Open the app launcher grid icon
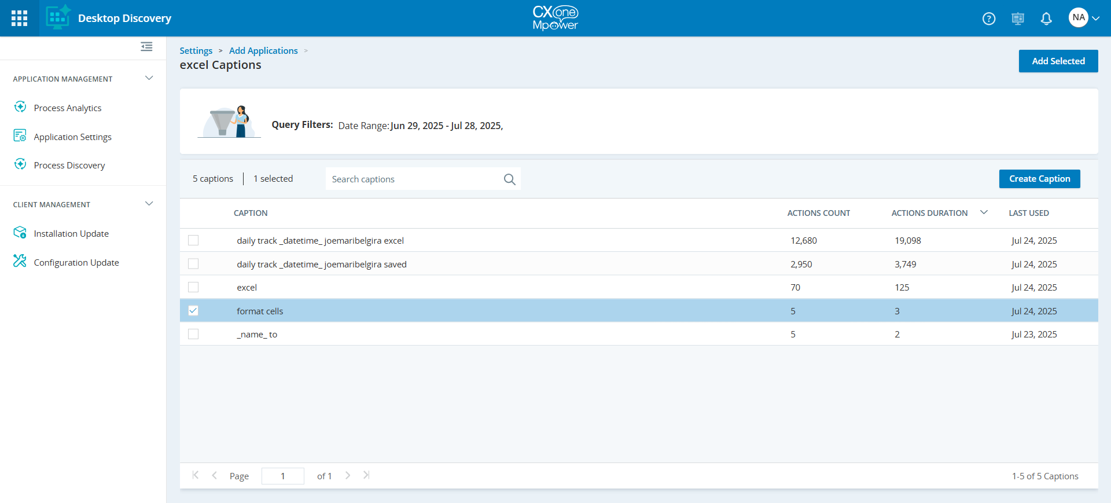The width and height of the screenshot is (1111, 503). [x=19, y=19]
